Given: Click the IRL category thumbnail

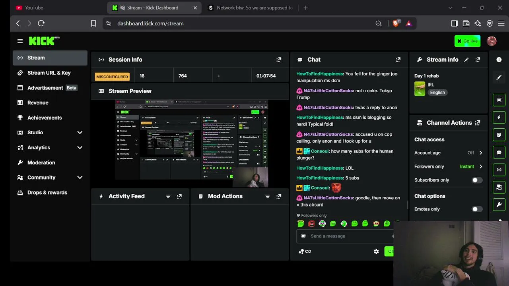Looking at the screenshot, I should (420, 89).
